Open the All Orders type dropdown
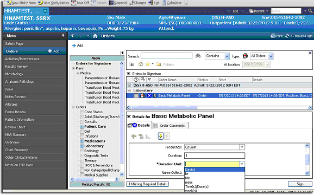 [271, 56]
